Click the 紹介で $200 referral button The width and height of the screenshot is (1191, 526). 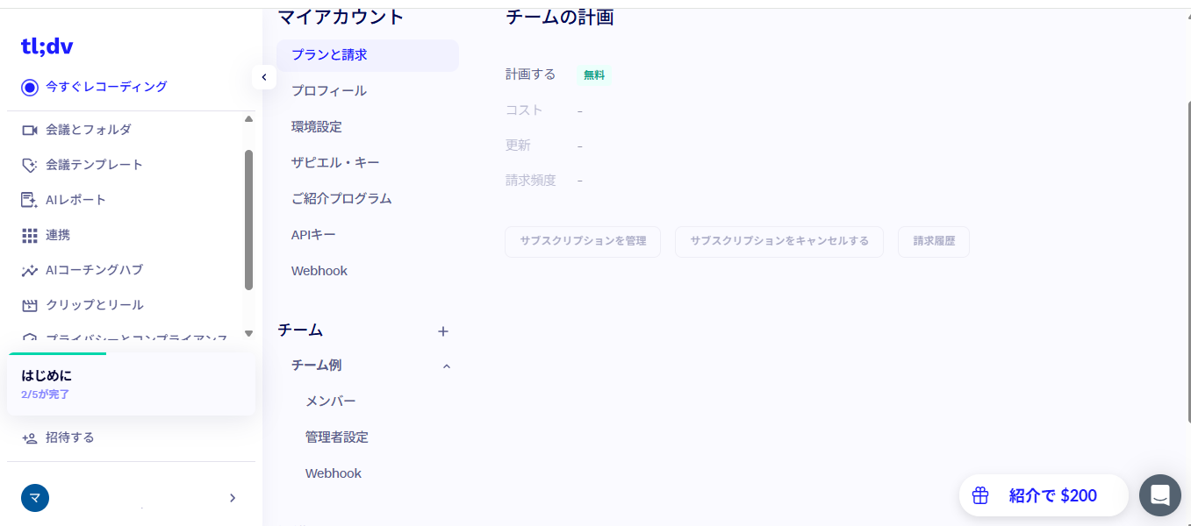coord(1043,495)
